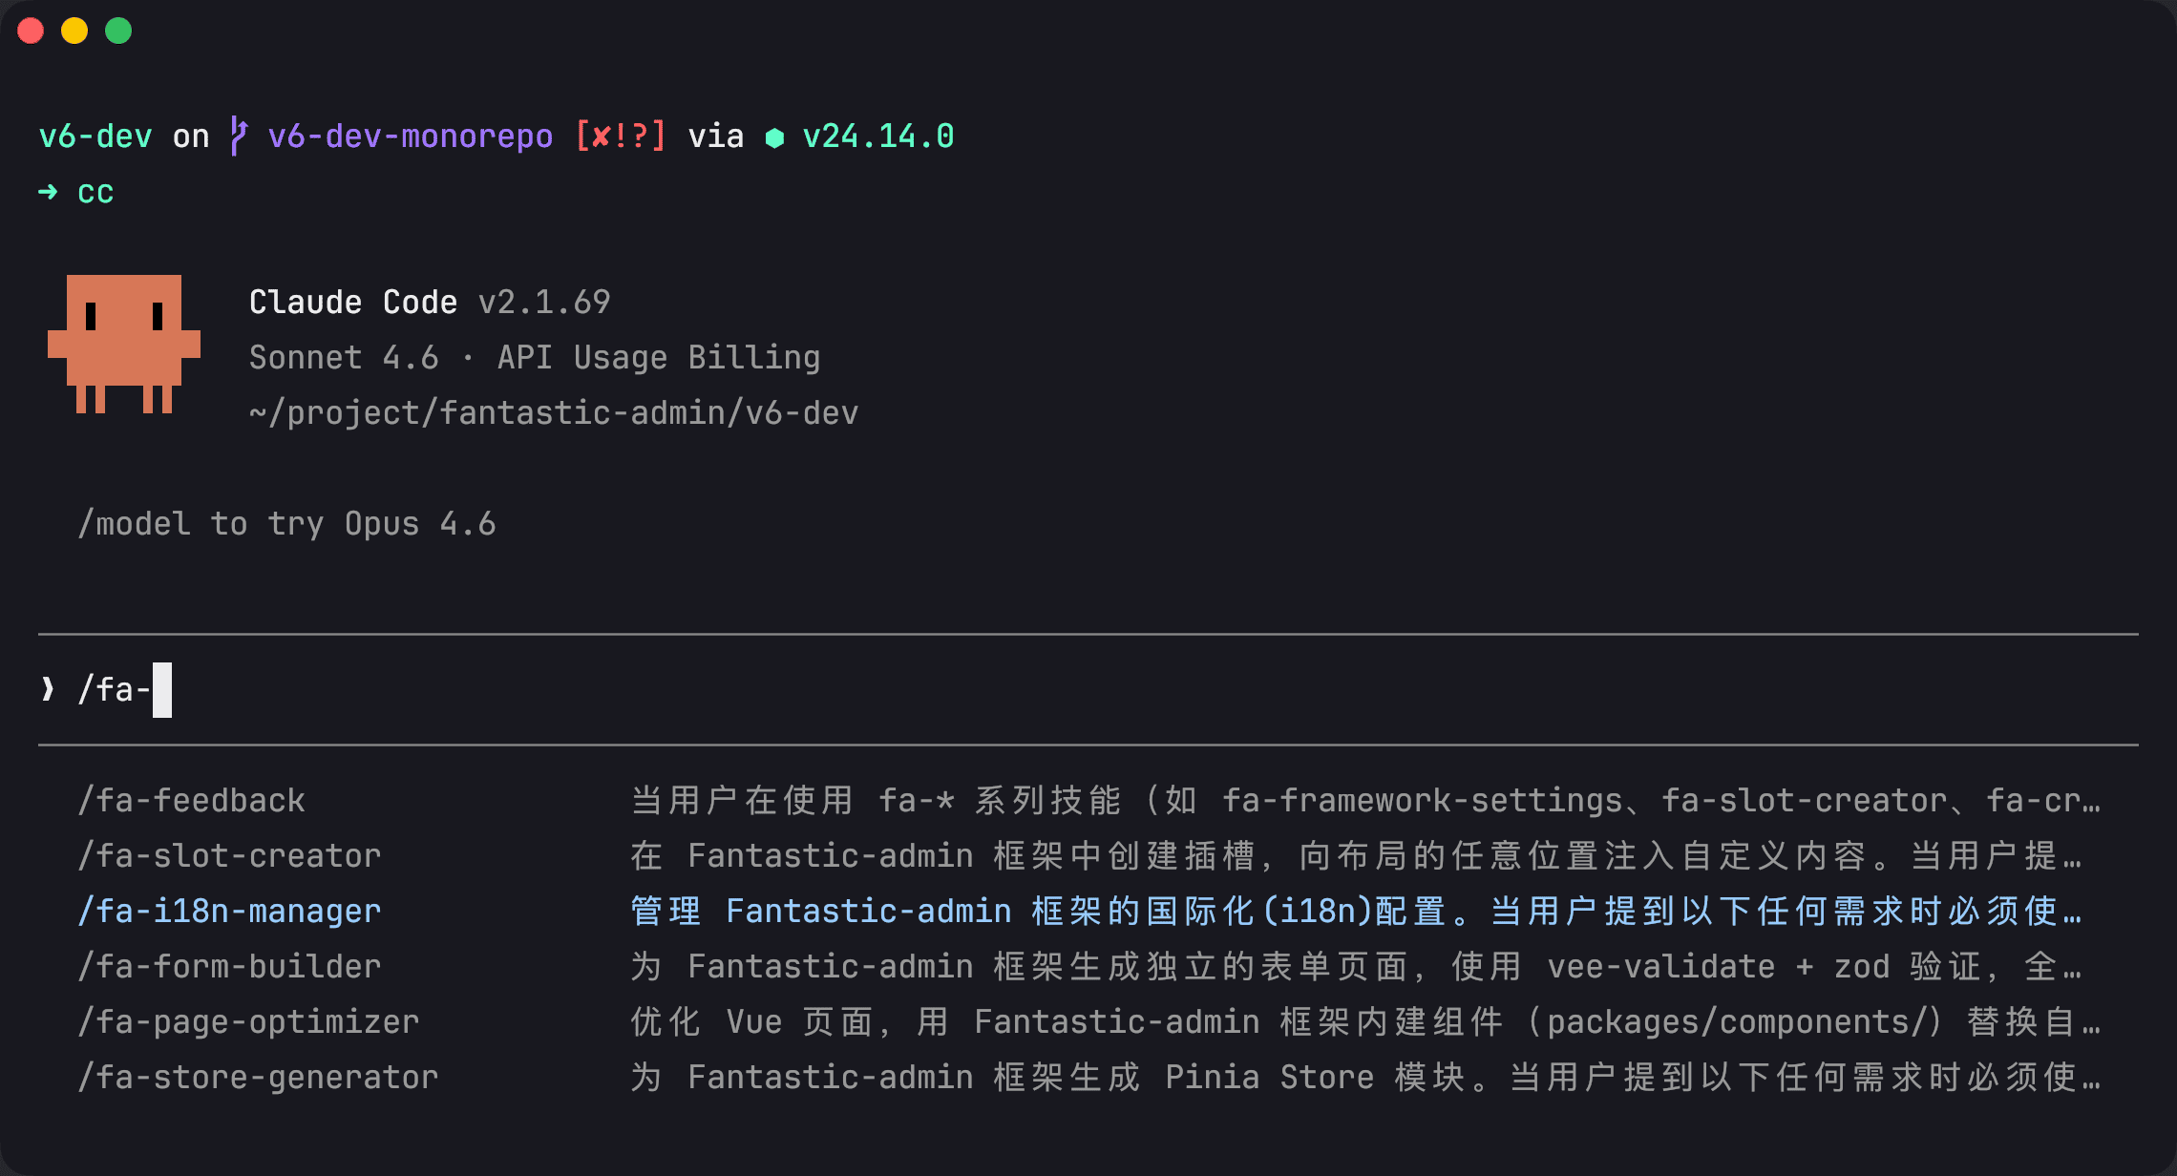Click the green arrow prompt symbol

pos(48,192)
